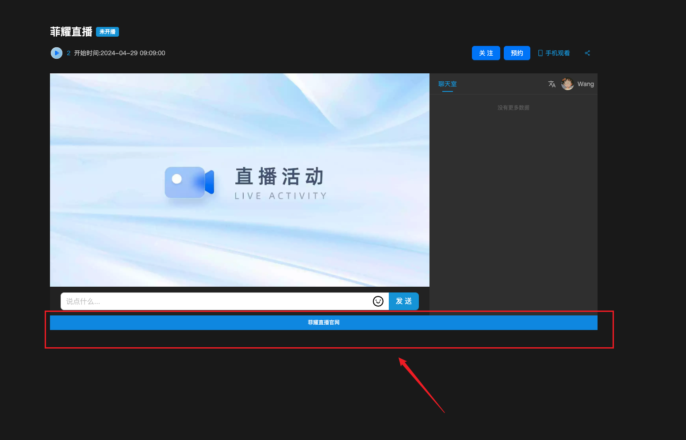
Task: Click the user avatar beside Wang
Action: click(x=567, y=84)
